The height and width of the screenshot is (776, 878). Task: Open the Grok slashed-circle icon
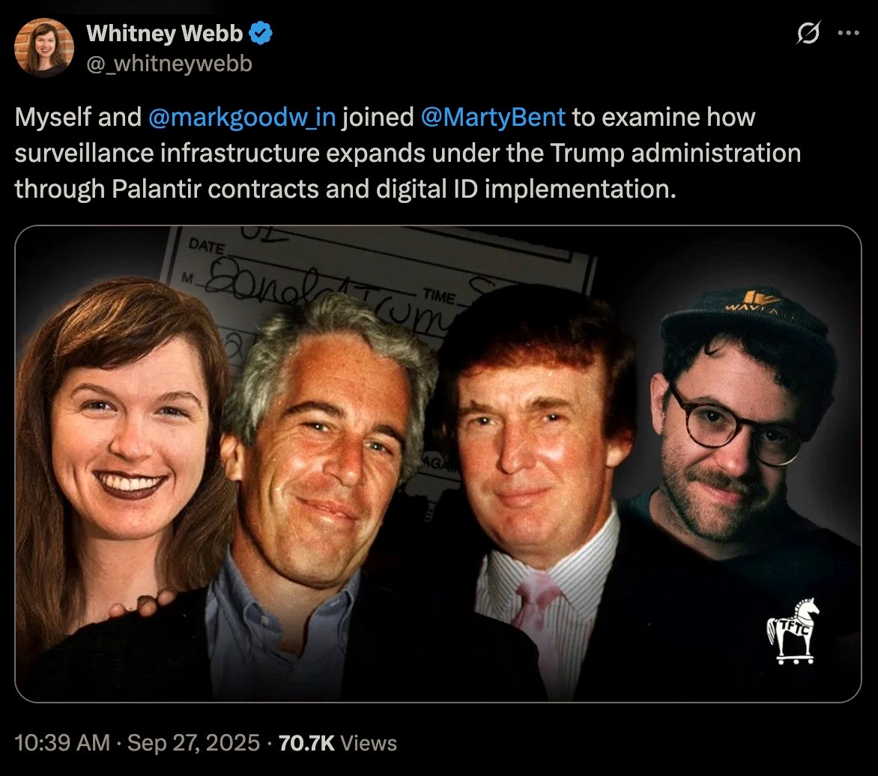click(808, 33)
